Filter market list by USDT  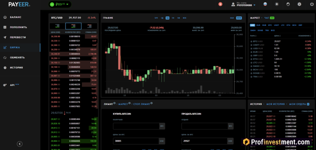276,25
